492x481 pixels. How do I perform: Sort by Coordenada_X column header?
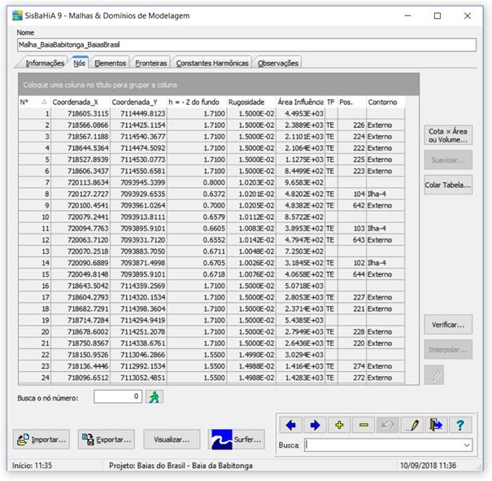click(x=81, y=102)
